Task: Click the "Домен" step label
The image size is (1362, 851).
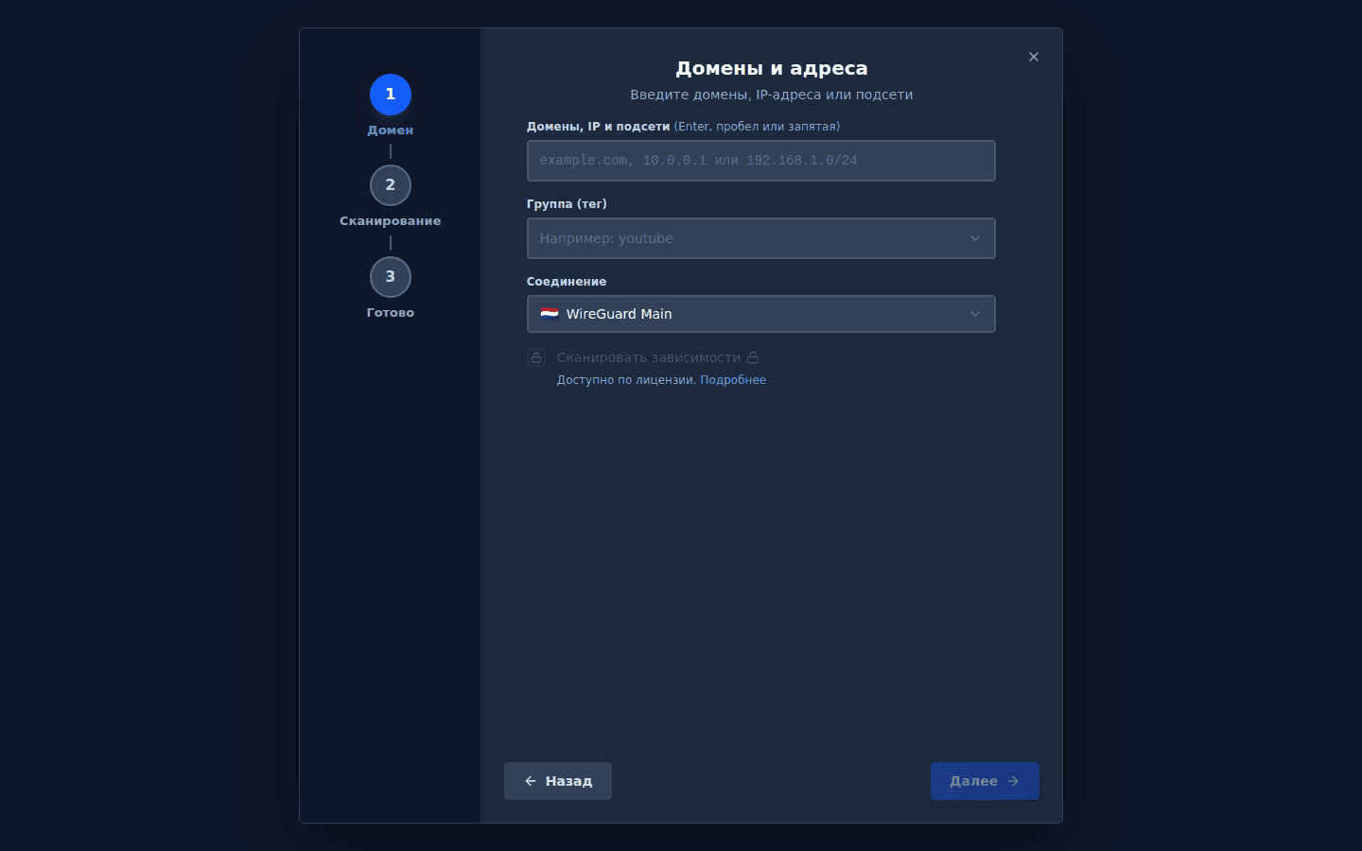Action: click(391, 130)
